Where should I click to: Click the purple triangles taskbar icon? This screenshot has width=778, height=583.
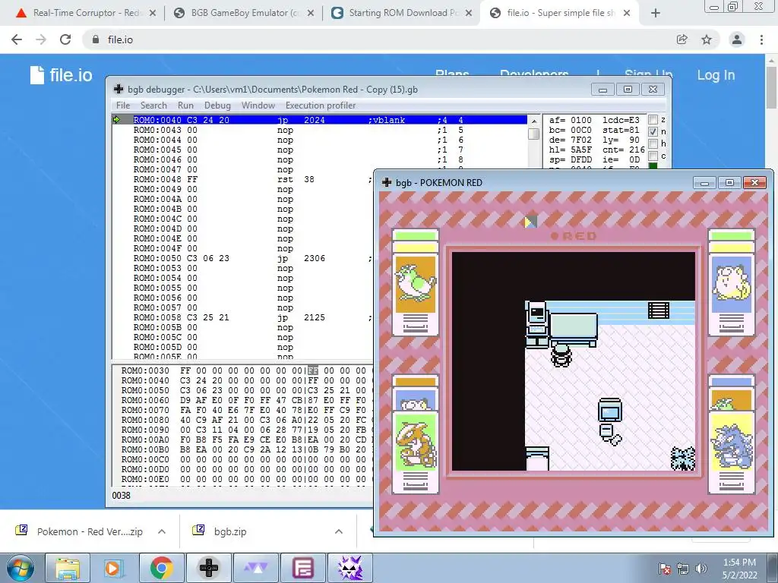(255, 568)
